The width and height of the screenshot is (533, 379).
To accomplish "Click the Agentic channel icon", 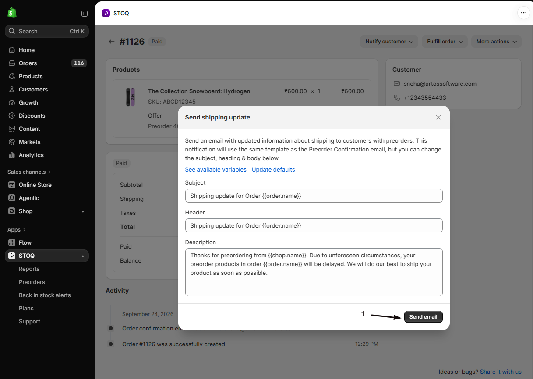I will coord(12,198).
